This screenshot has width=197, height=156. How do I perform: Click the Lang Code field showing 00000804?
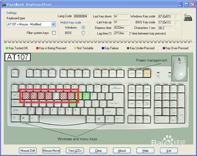82,16
